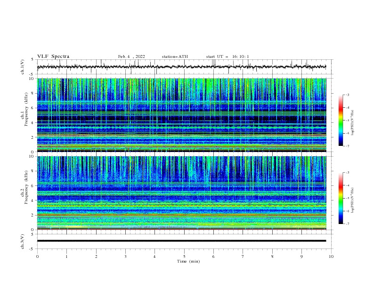
Task: Click the date 'Feb. 4 , 2022'
Action: (131, 56)
